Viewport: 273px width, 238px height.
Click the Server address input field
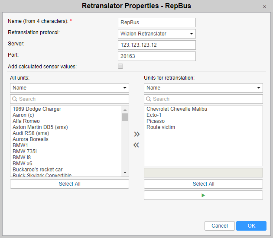(156, 45)
